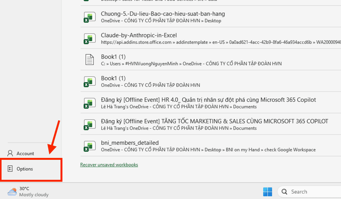Click Excel icon beside bni_members_detailed
341x199 pixels.
90,146
